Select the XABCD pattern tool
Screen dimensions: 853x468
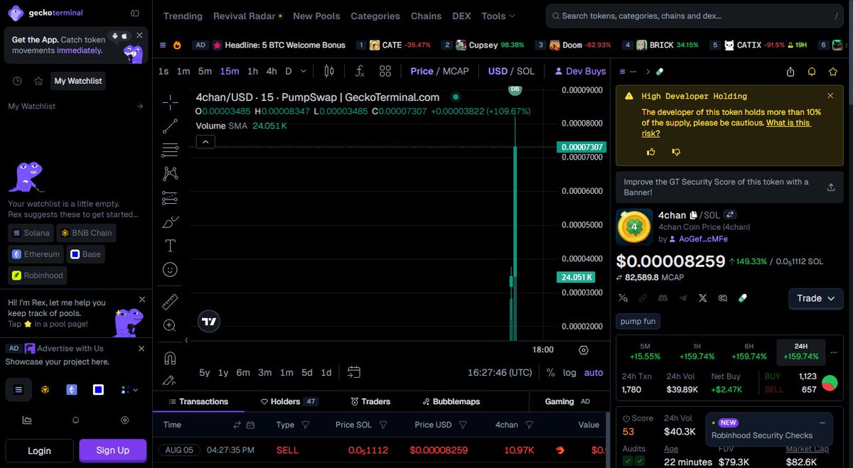click(170, 173)
